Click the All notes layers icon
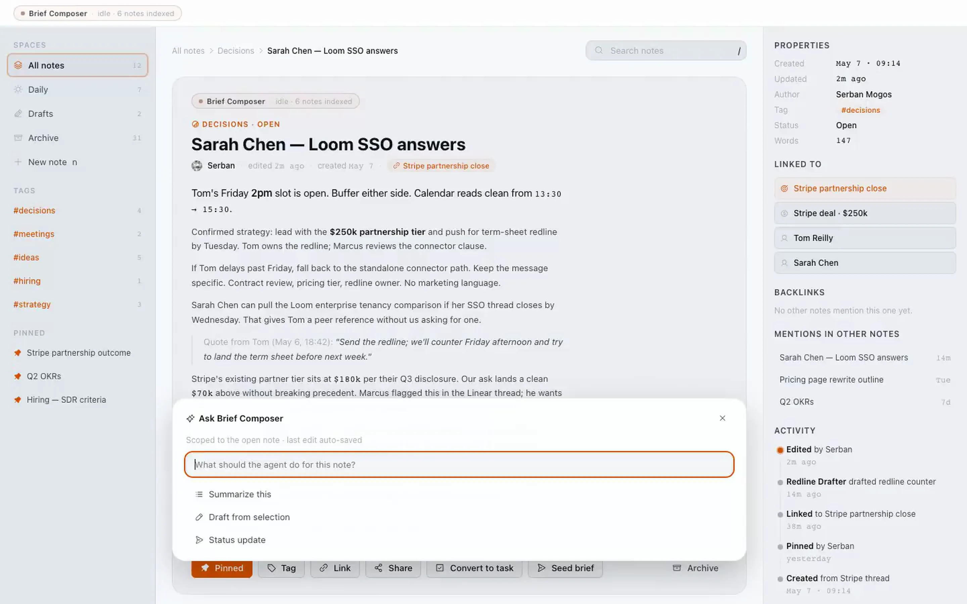 [x=18, y=65]
